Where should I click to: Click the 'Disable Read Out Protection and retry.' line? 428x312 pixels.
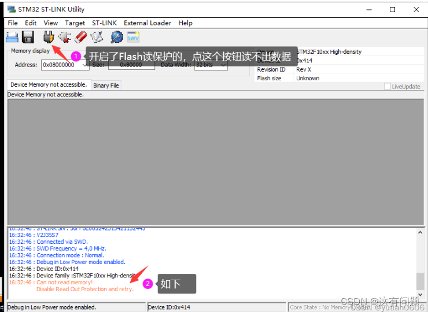coord(85,289)
